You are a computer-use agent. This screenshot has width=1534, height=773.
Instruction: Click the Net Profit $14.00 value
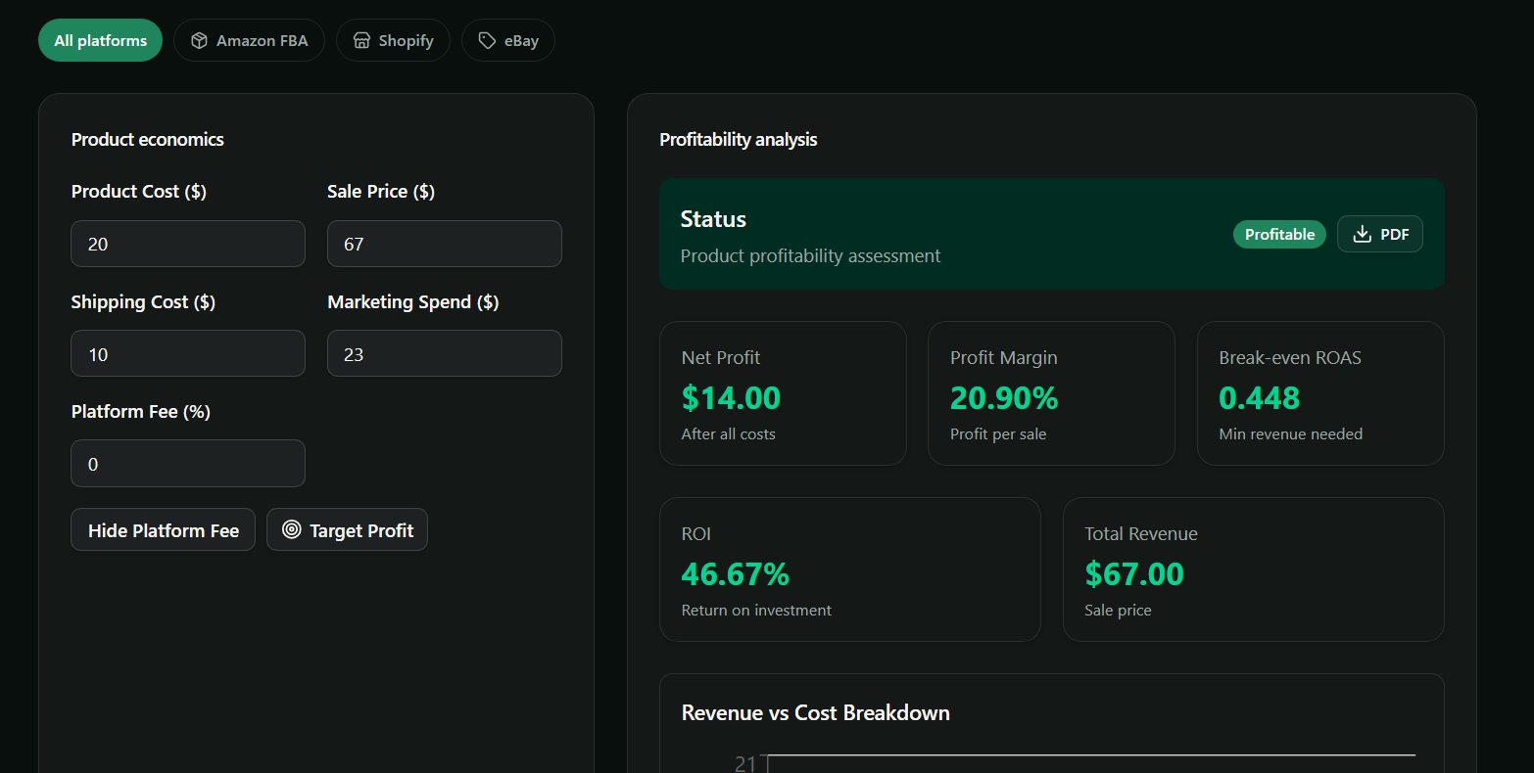[x=731, y=398]
